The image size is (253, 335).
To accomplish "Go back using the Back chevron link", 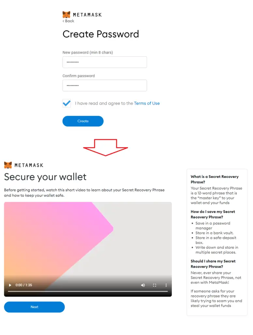I will (x=68, y=21).
